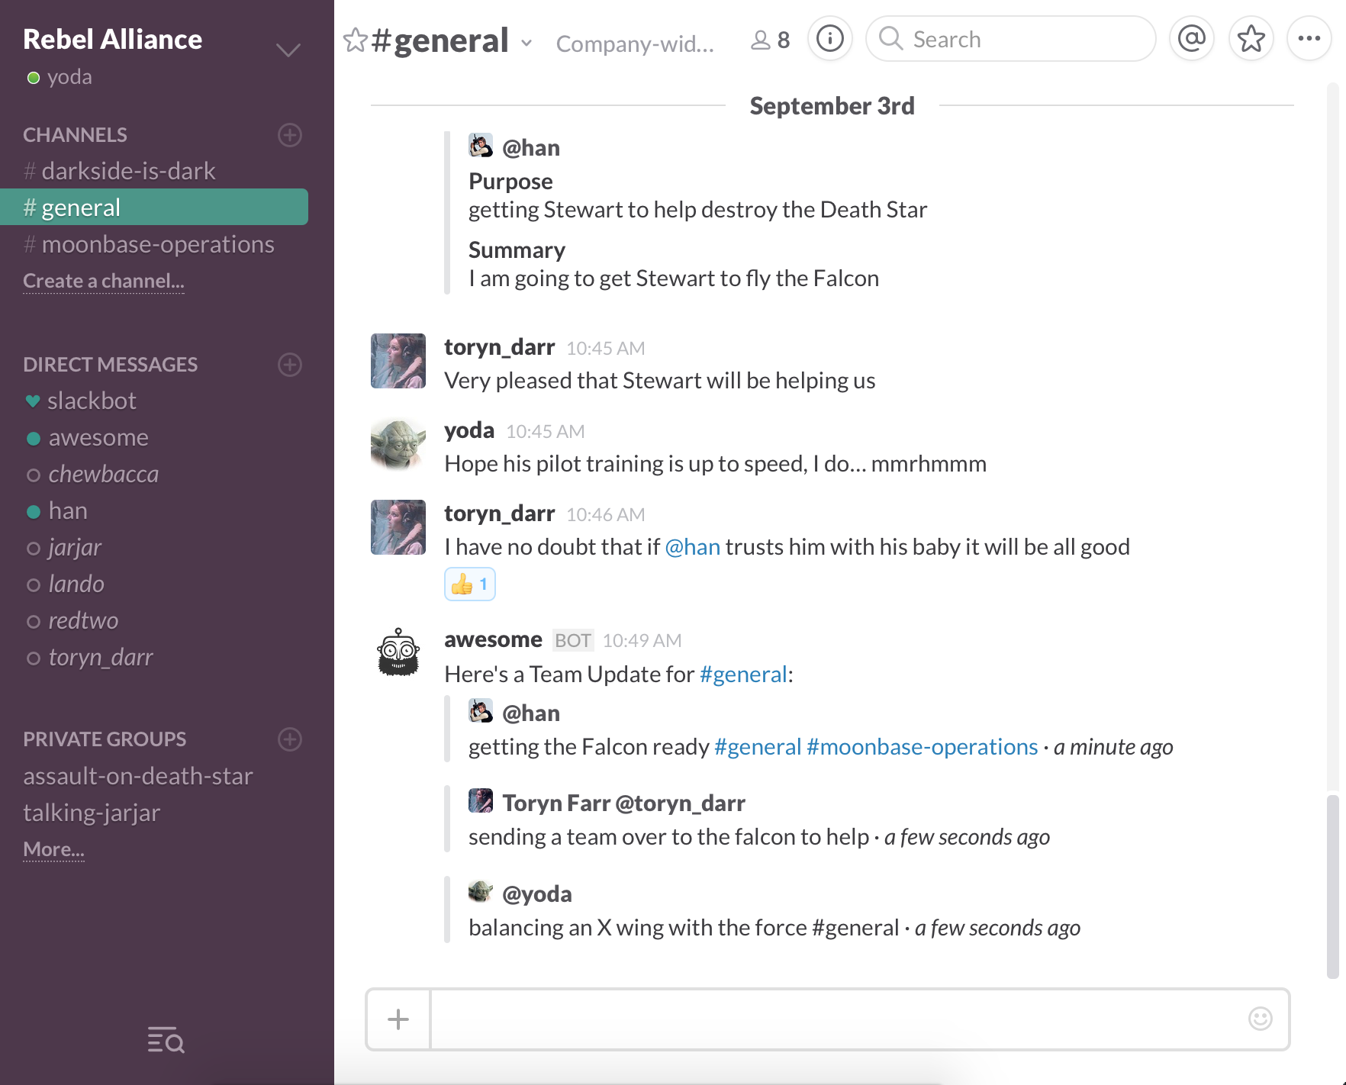Screen dimensions: 1346x1085
Task: Click @han mention in toryn_darr's message
Action: tap(693, 547)
